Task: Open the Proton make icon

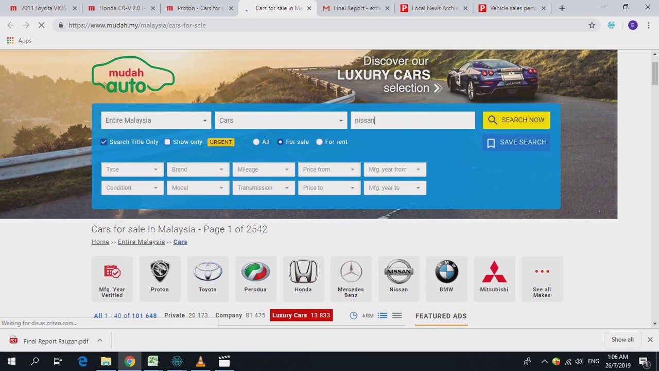Action: (x=160, y=278)
